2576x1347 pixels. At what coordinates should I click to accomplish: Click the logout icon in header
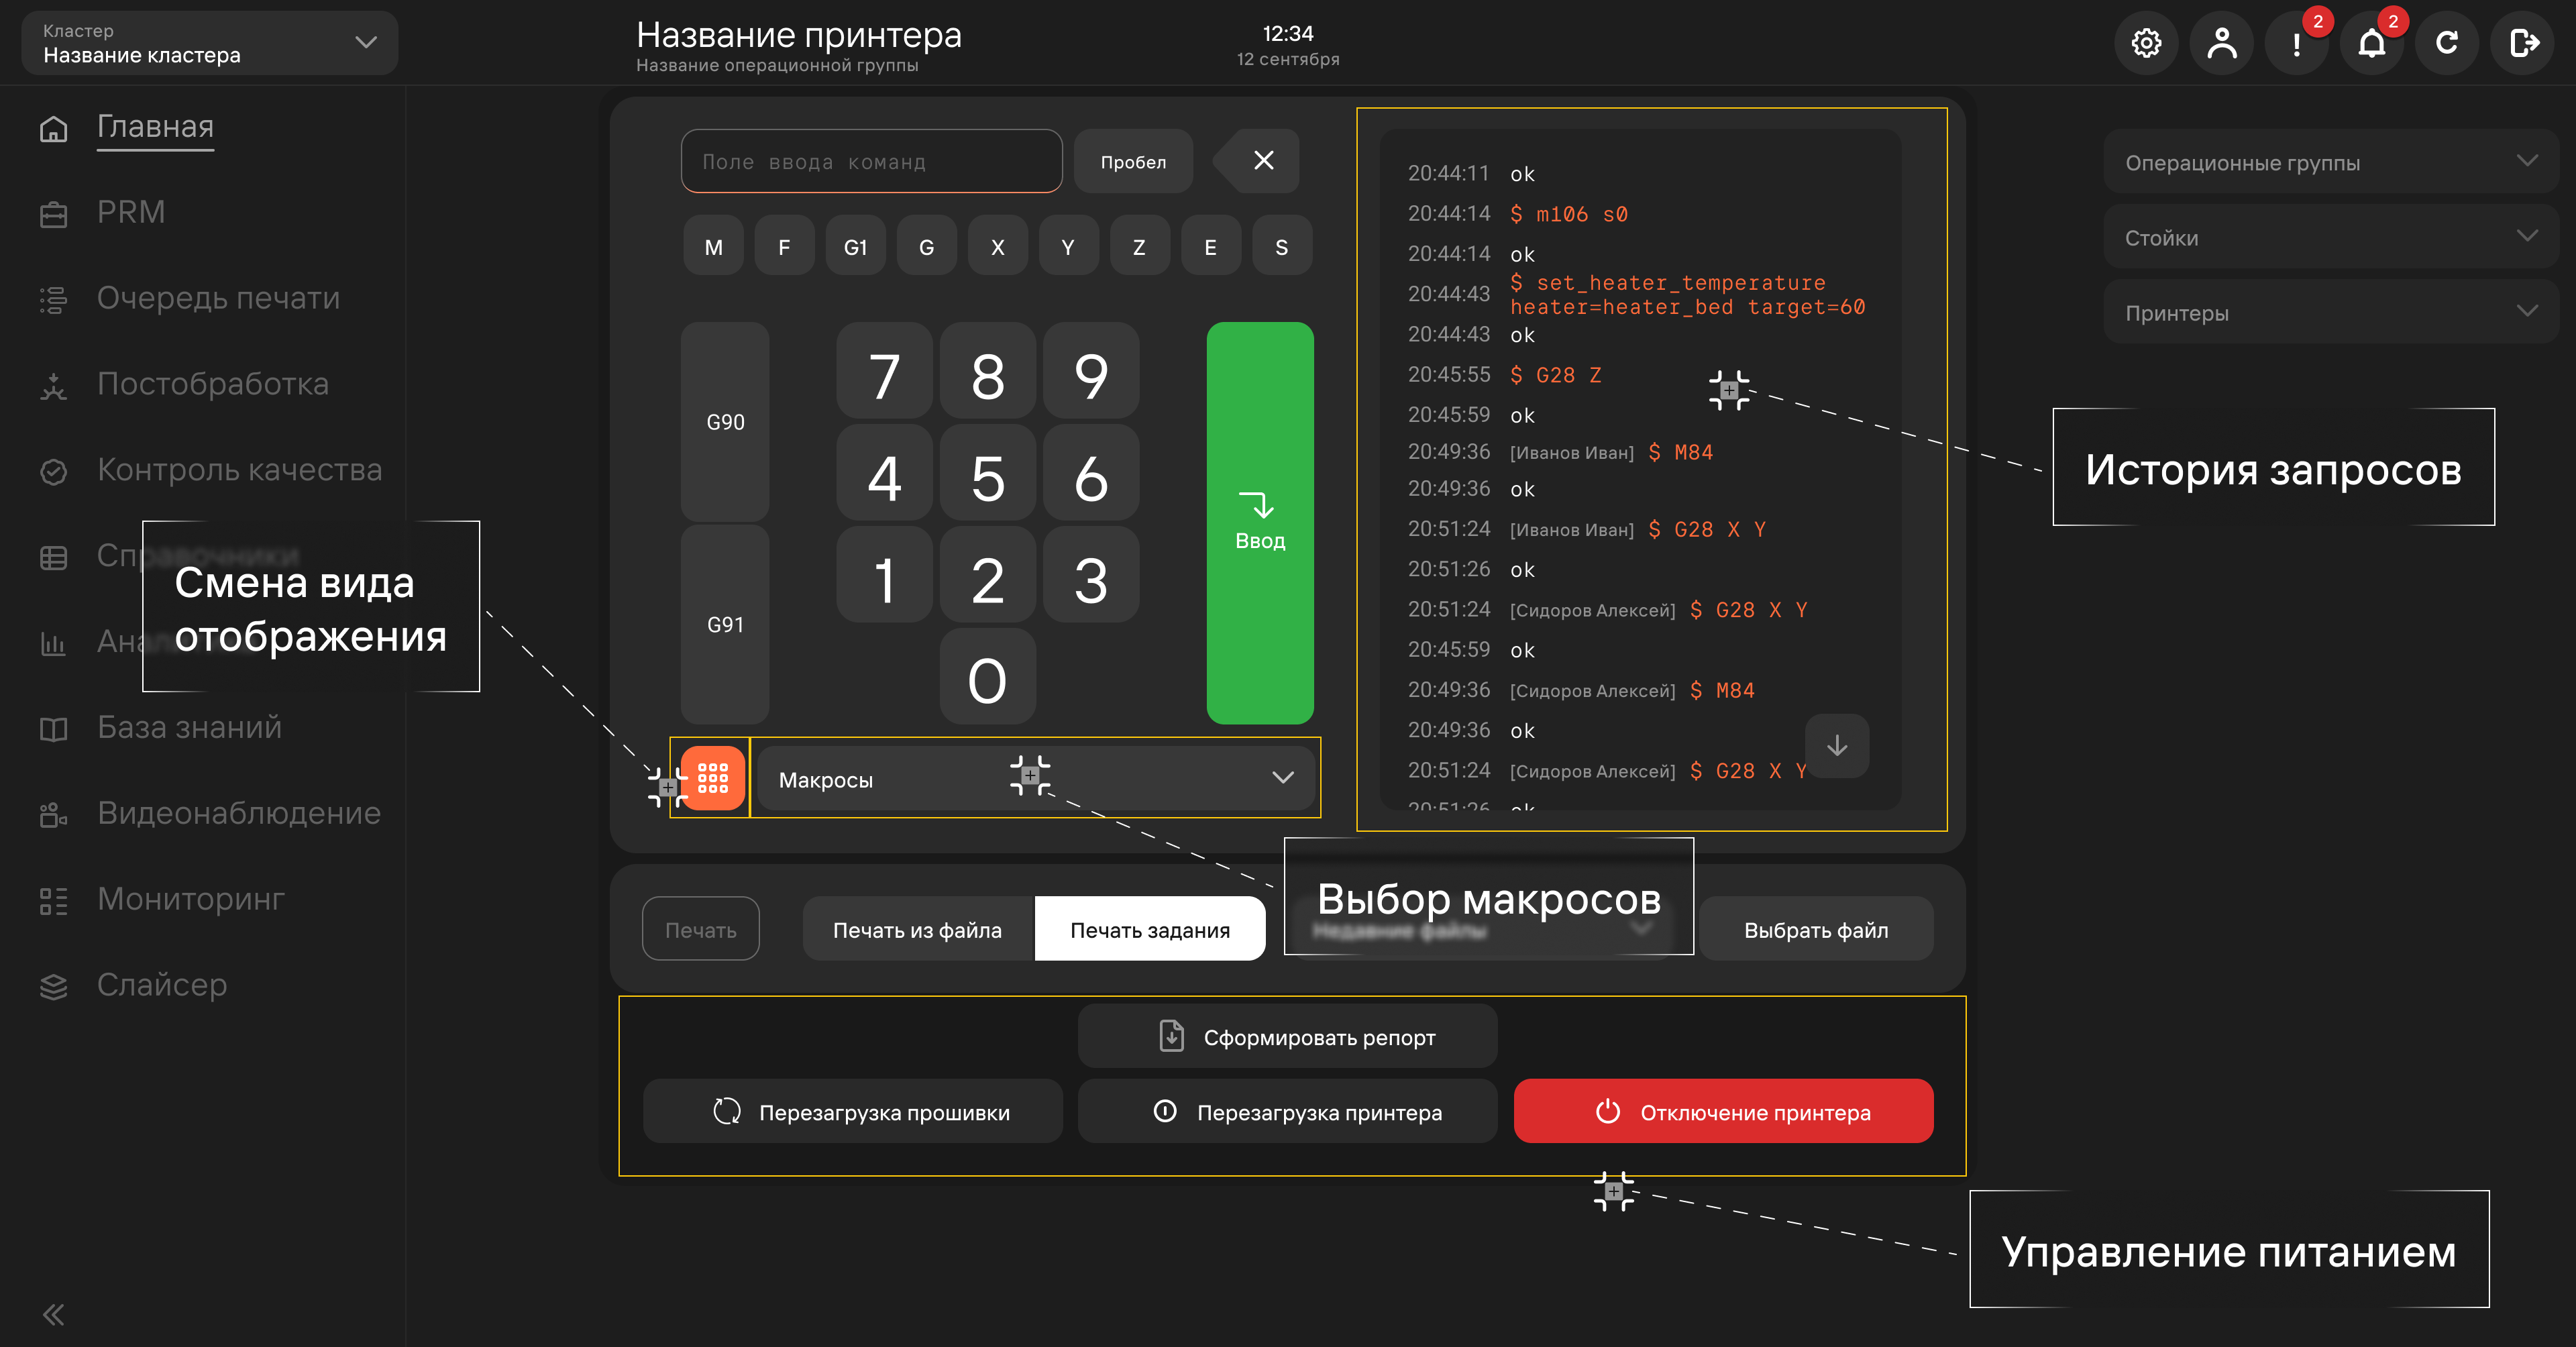tap(2522, 43)
